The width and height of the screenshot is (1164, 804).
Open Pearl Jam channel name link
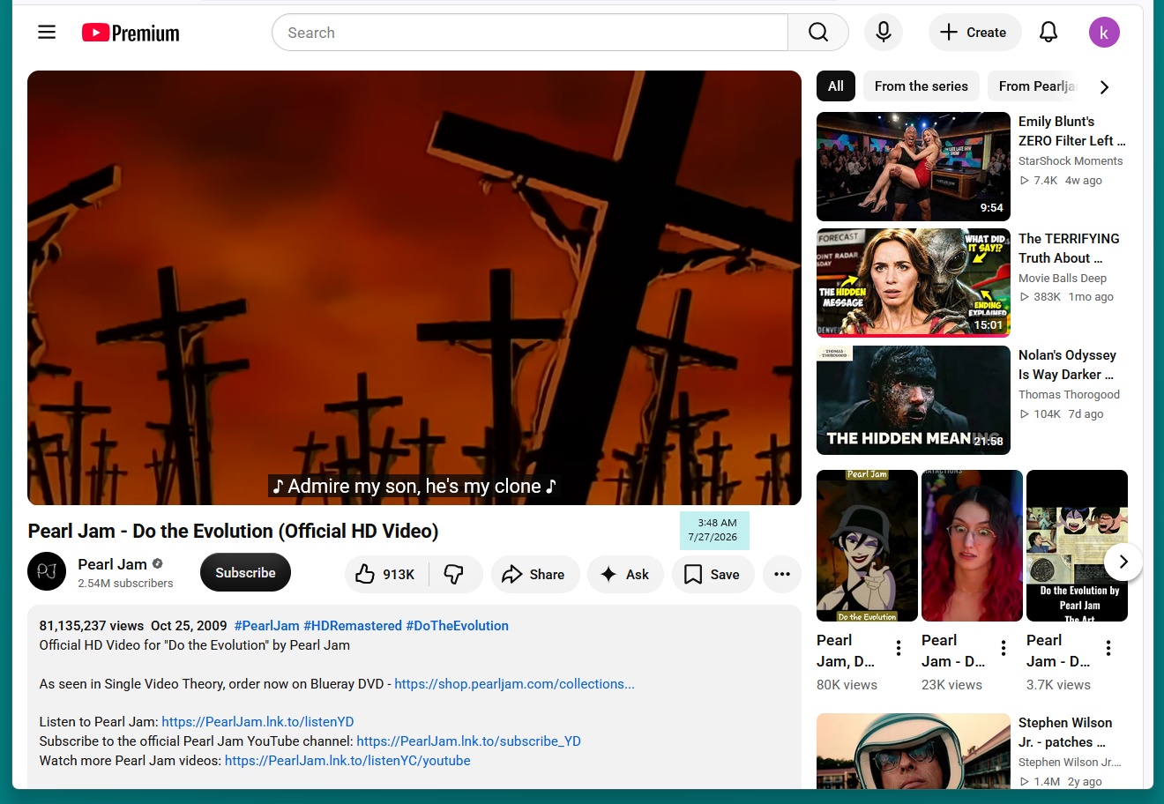(112, 564)
